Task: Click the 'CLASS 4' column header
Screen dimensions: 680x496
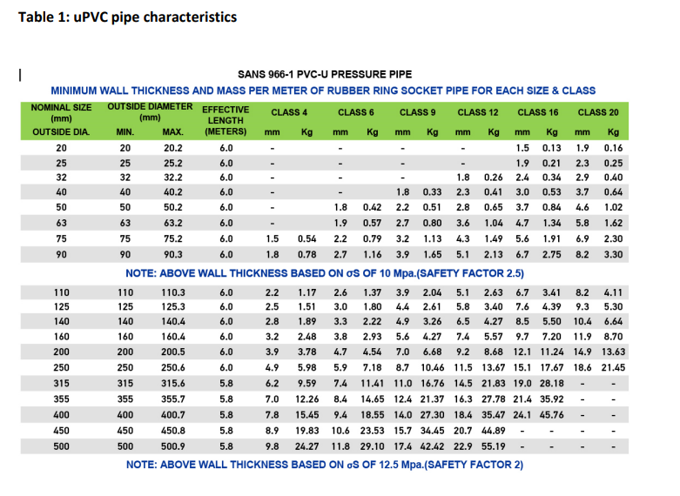Action: point(289,112)
